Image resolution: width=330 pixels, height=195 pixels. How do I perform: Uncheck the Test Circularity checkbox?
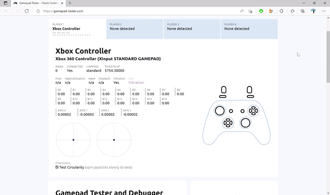point(57,167)
